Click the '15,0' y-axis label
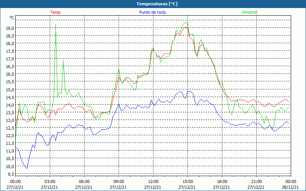This screenshot has height=191, width=306. tap(10, 89)
